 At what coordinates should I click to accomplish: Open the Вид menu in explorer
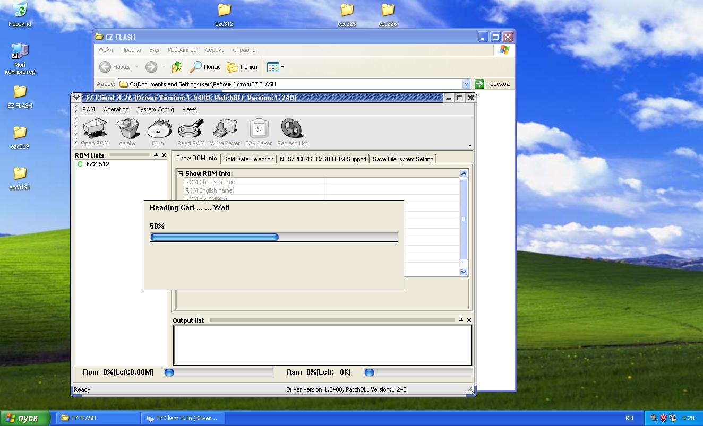[x=154, y=50]
